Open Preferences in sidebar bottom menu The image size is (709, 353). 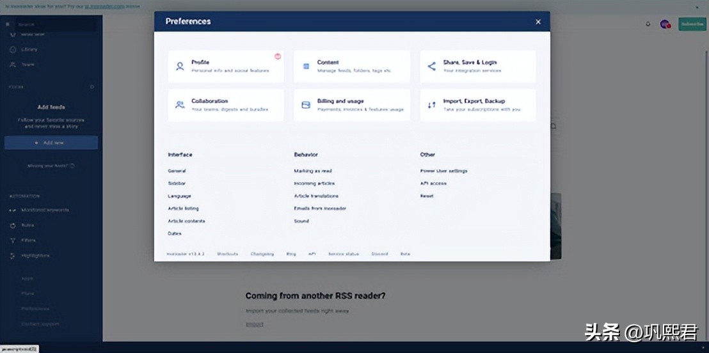pyautogui.click(x=35, y=309)
